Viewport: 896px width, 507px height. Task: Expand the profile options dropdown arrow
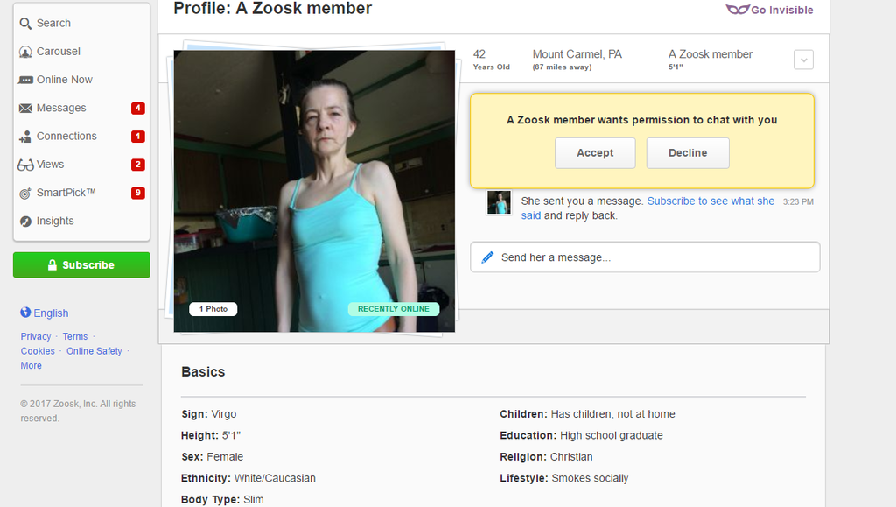tap(803, 60)
